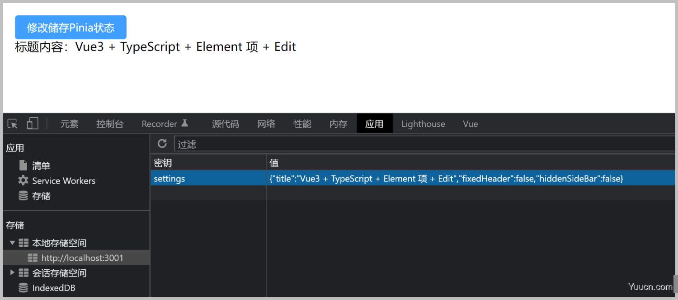Expand the 会话存储空间 tree node

tap(12, 272)
